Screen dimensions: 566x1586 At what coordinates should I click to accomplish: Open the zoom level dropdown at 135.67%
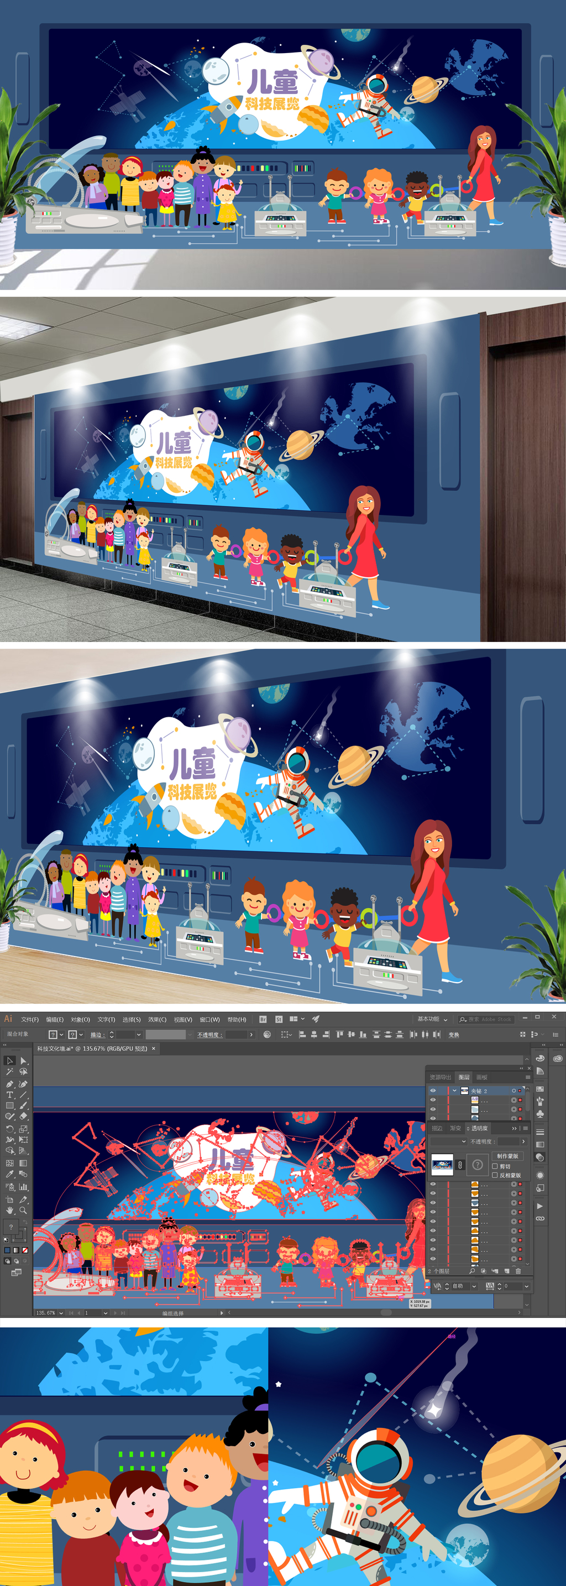point(61,1313)
